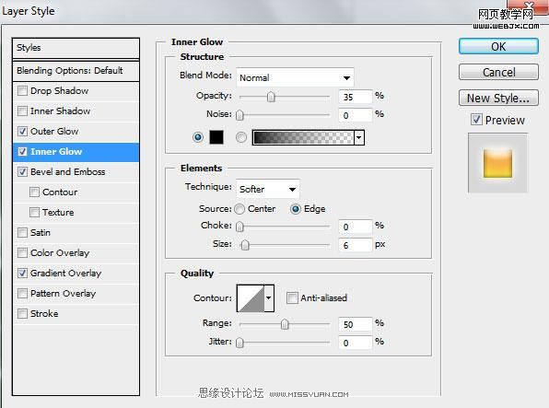The width and height of the screenshot is (549, 408).
Task: Click the Range value field showing 50
Action: 355,324
